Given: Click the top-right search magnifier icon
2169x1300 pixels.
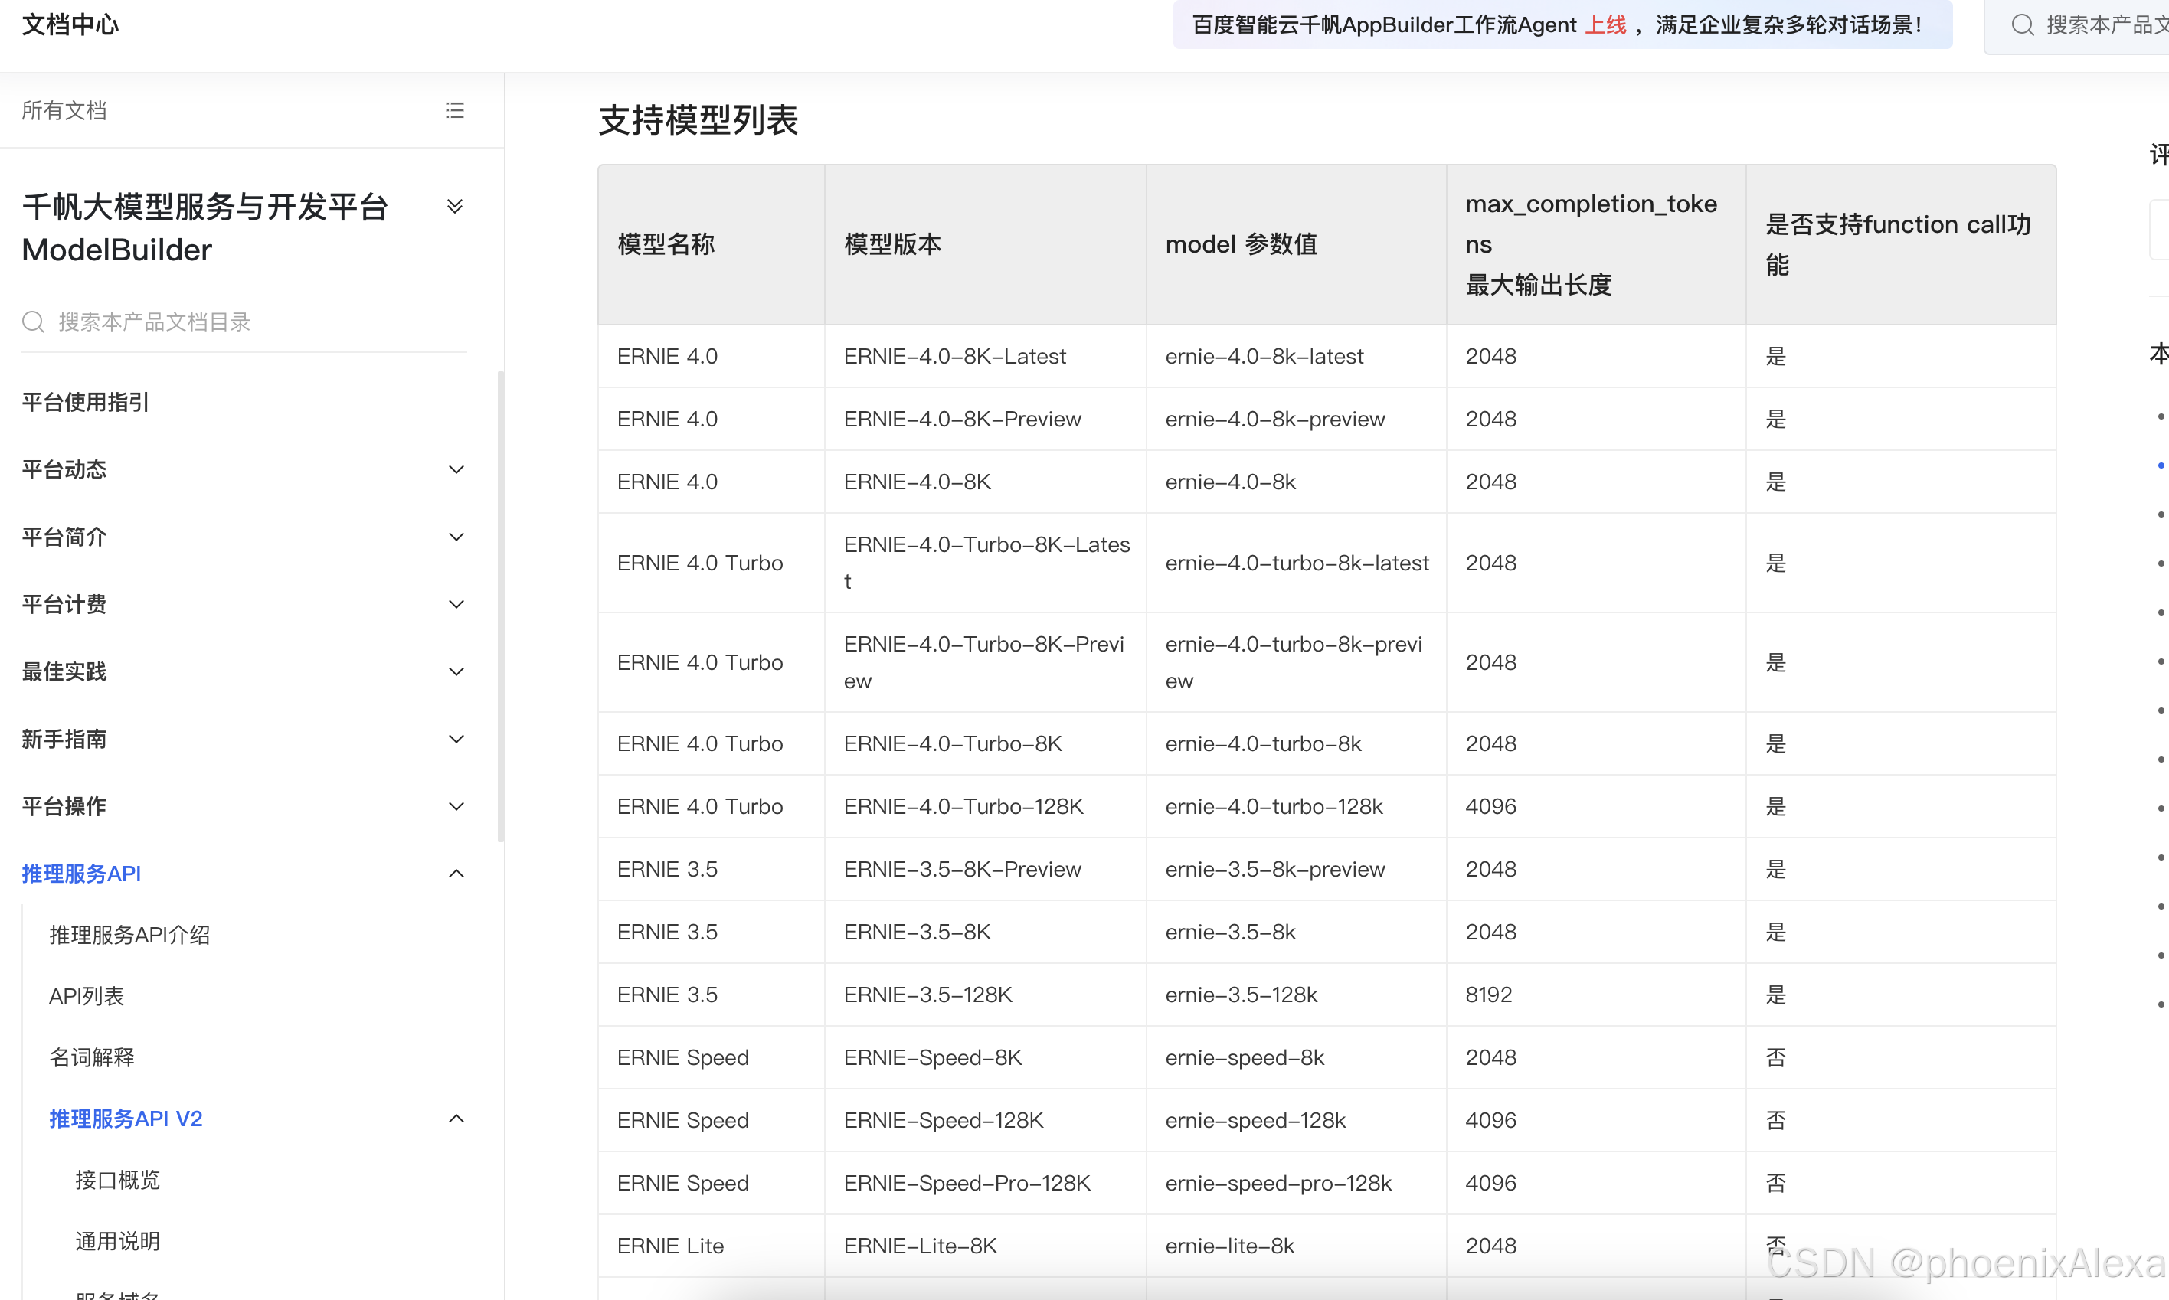Looking at the screenshot, I should (2022, 24).
